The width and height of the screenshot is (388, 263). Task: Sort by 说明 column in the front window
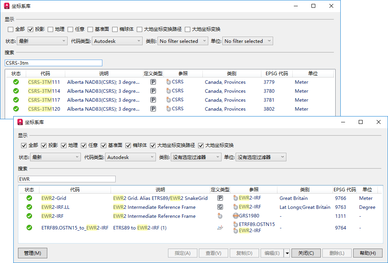coord(160,189)
